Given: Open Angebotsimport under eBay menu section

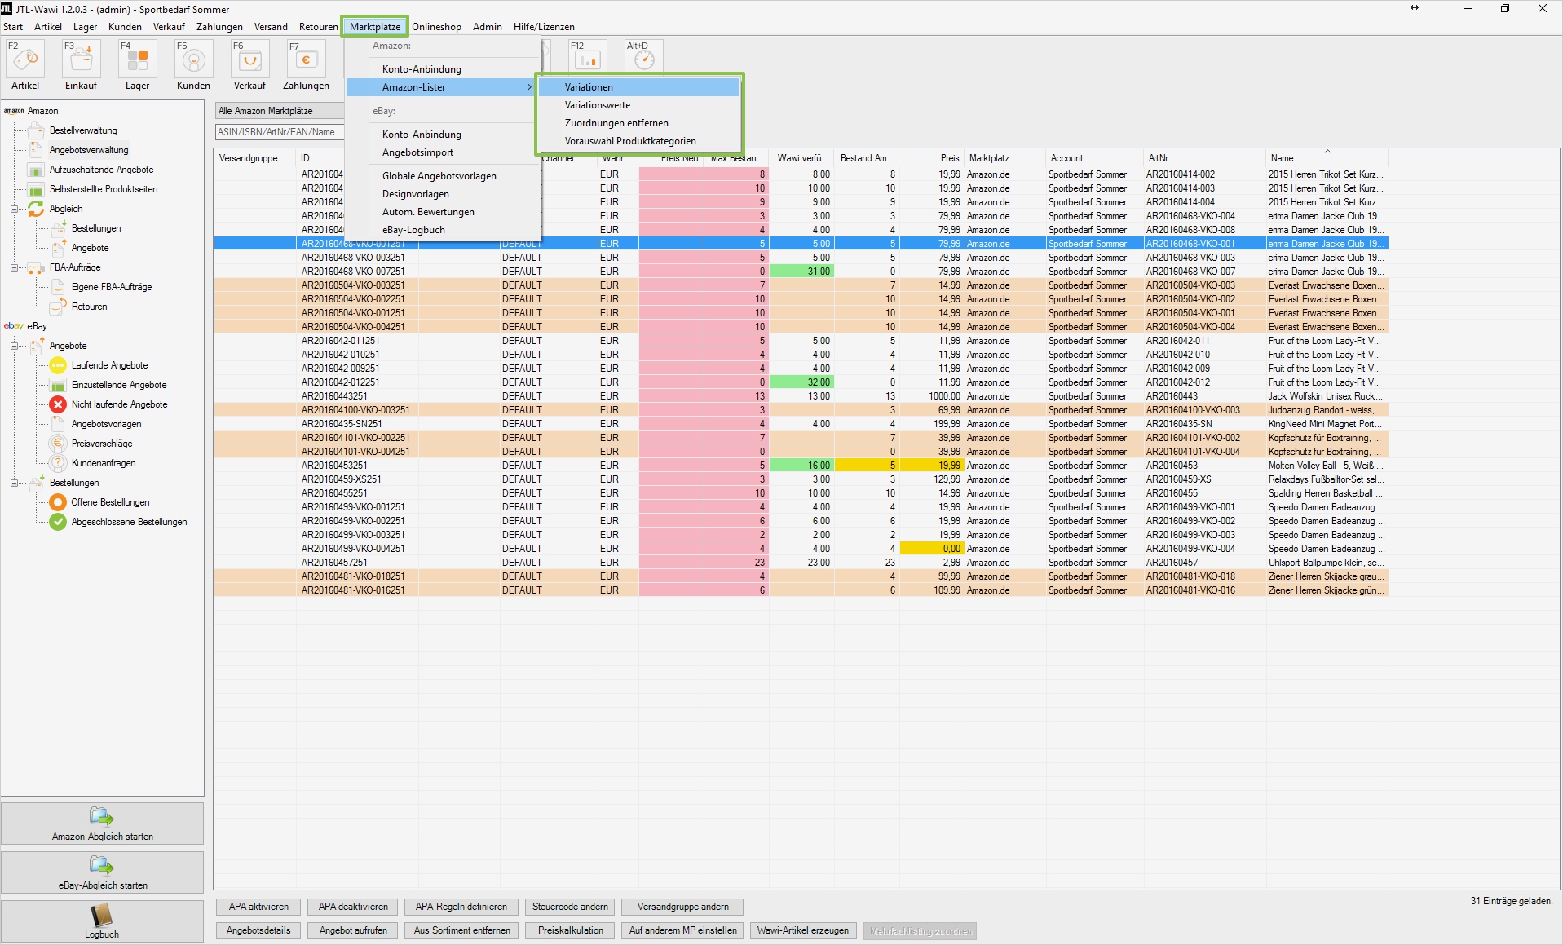Looking at the screenshot, I should tap(443, 152).
